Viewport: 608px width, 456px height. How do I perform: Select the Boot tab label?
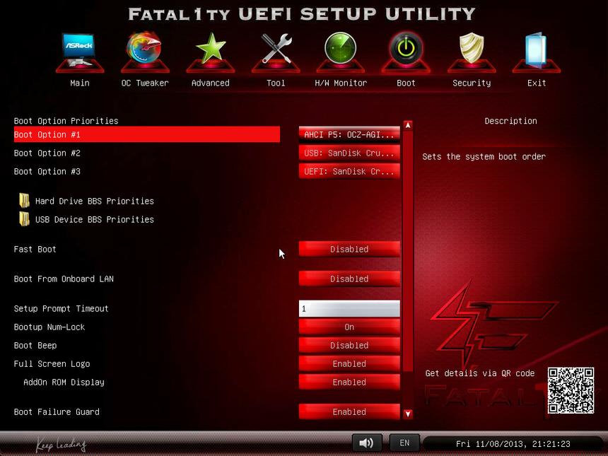coord(406,83)
